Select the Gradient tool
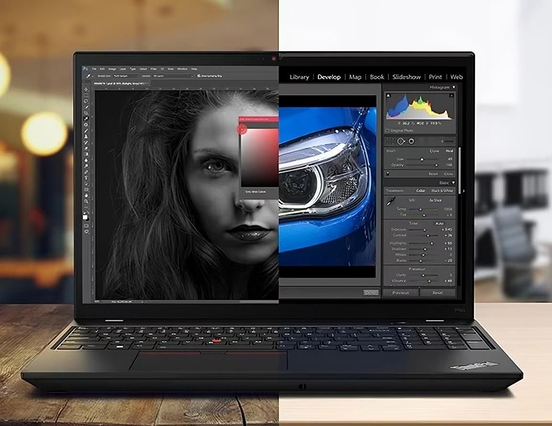 click(x=86, y=154)
